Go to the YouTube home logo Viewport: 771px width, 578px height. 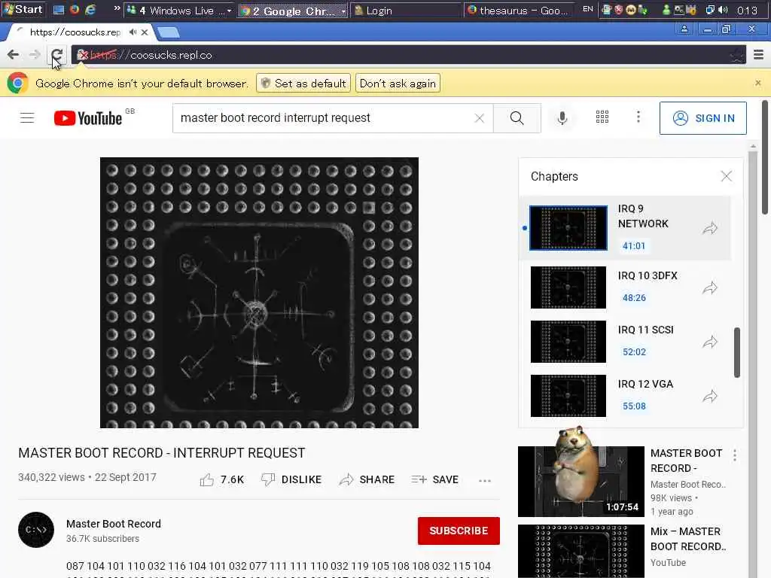pos(88,118)
